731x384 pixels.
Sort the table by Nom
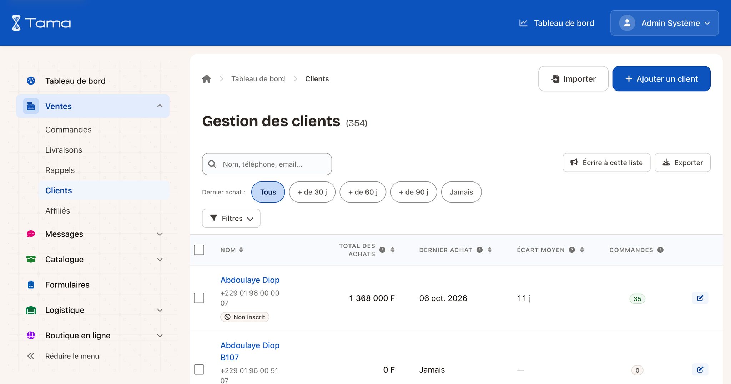[241, 250]
